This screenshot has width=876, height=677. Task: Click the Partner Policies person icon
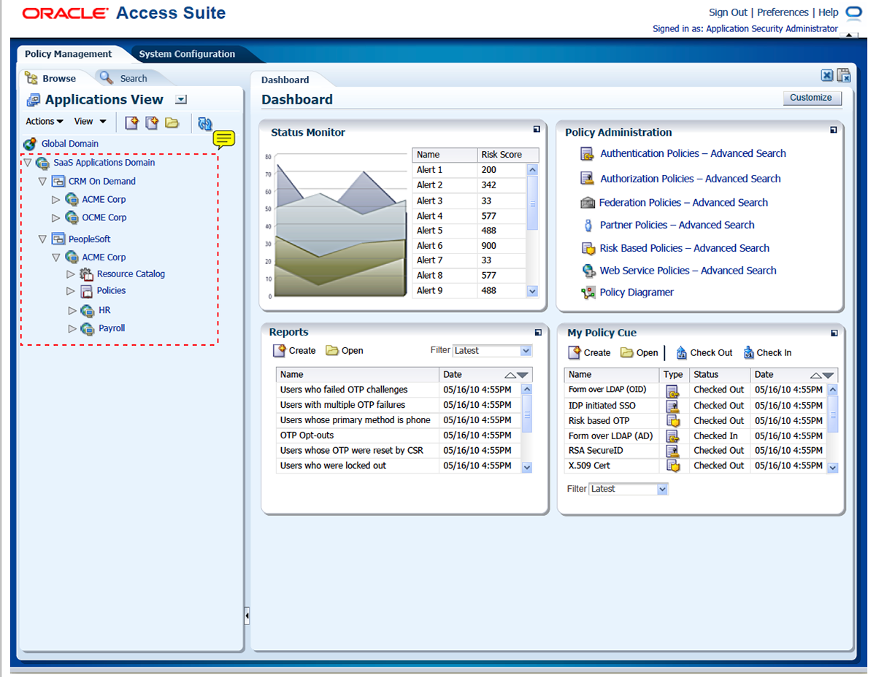tap(588, 225)
